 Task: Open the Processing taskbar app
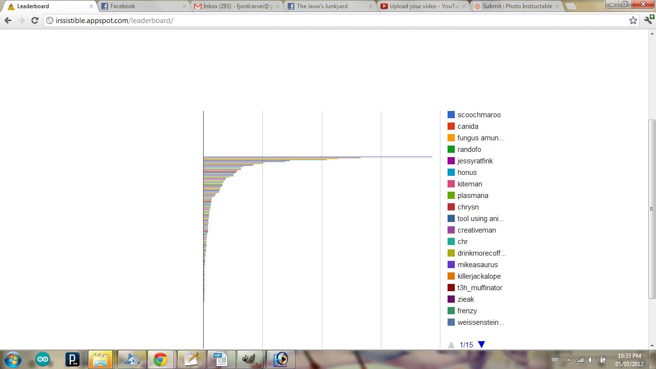coord(73,359)
